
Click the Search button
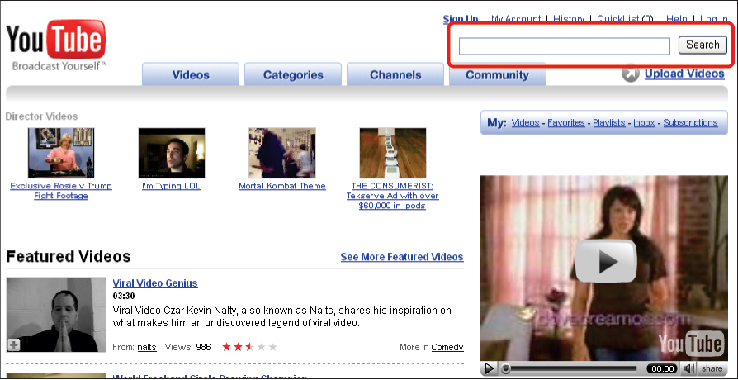click(x=703, y=45)
